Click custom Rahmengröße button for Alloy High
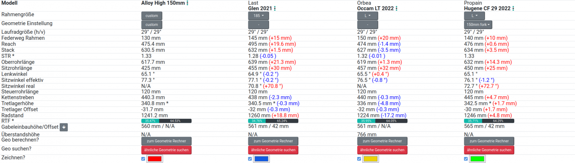 coord(152,16)
